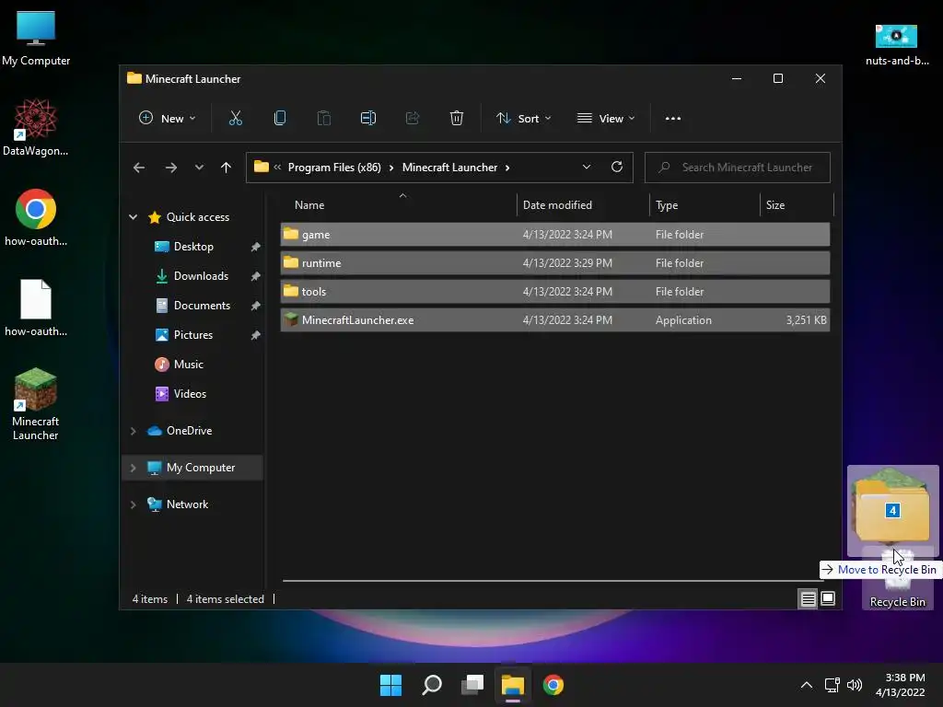
Task: Open recent locations dropdown chevron
Action: pyautogui.click(x=199, y=168)
